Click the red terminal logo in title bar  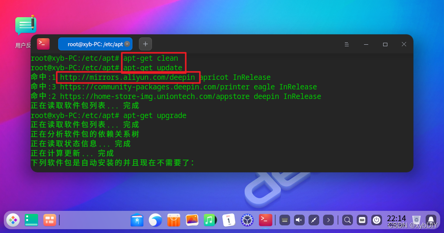[43, 44]
